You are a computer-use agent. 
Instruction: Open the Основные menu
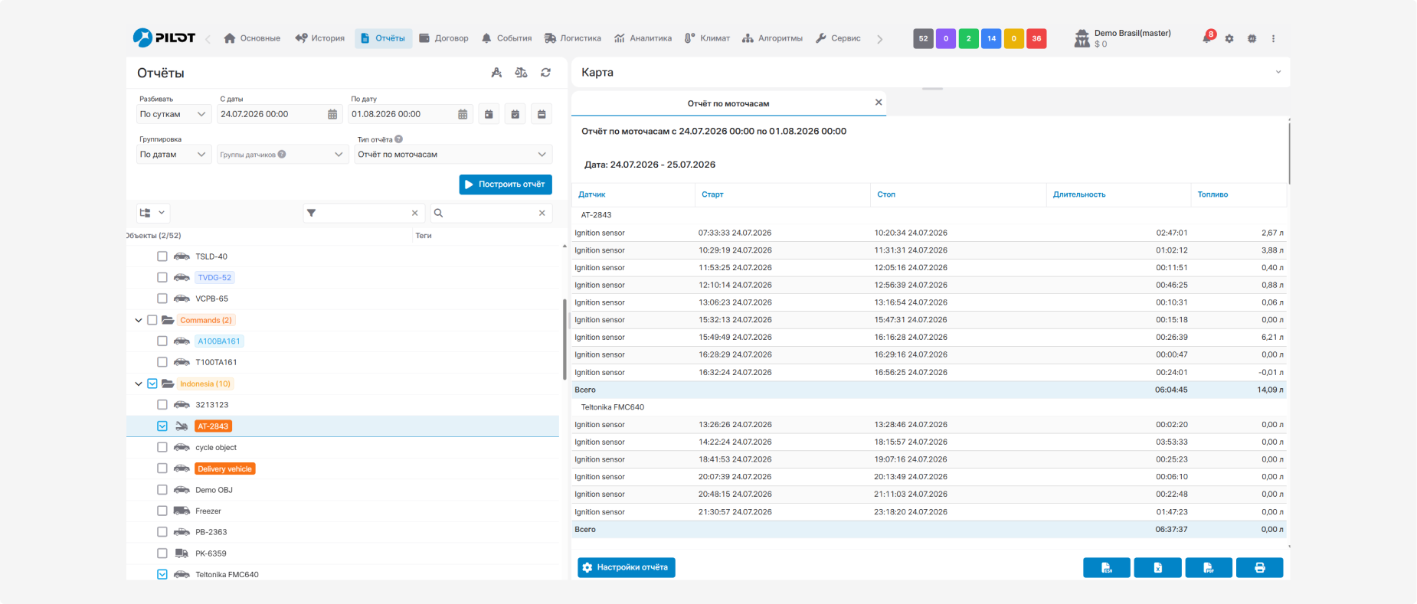[x=252, y=38]
